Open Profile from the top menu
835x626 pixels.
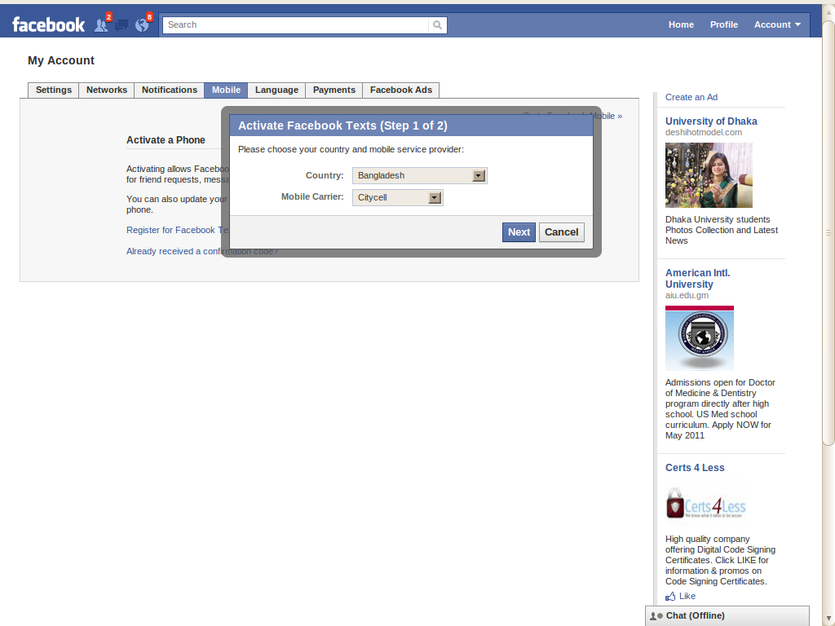(723, 24)
